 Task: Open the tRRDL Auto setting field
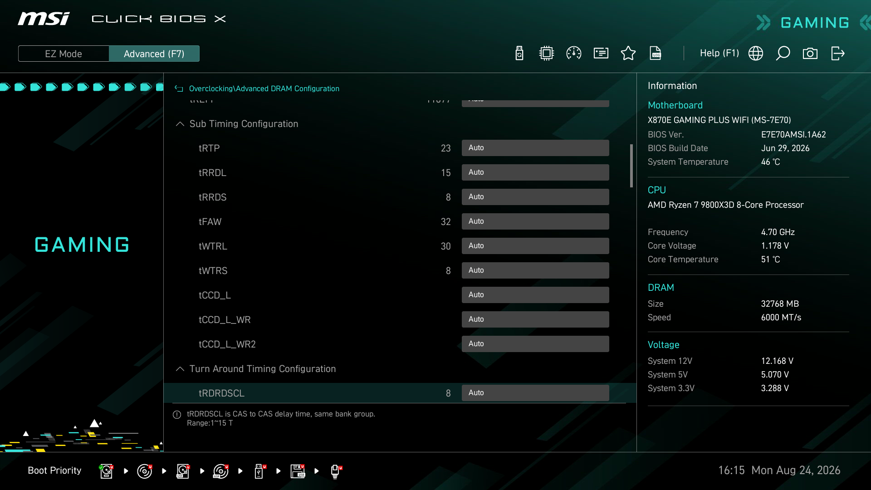[x=535, y=172]
